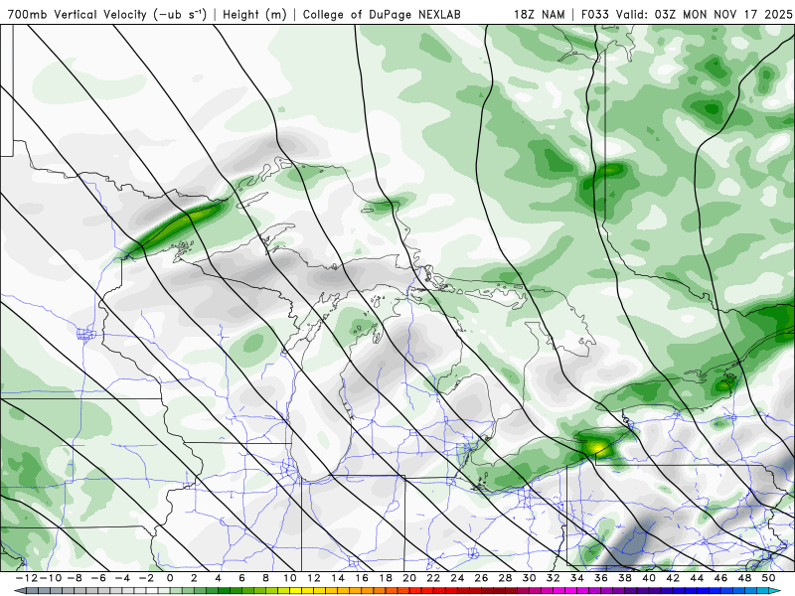The height and width of the screenshot is (596, 795).
Task: Click the "6" colorbar label
Action: click(x=241, y=578)
